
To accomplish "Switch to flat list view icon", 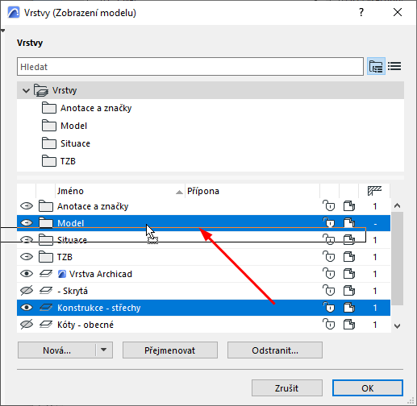I will (394, 66).
